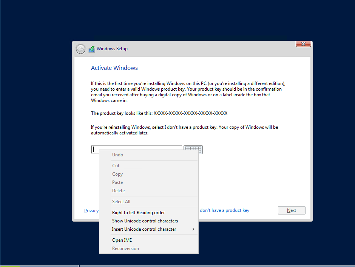Viewport: 355px width, 267px height.
Task: Select Reconversion menu entry
Action: 149,248
